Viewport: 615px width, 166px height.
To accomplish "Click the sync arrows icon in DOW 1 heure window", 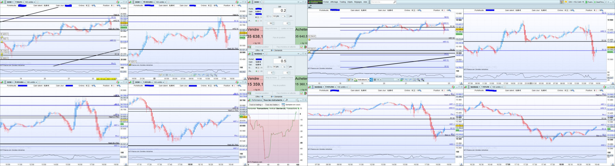I will [x=118, y=2].
